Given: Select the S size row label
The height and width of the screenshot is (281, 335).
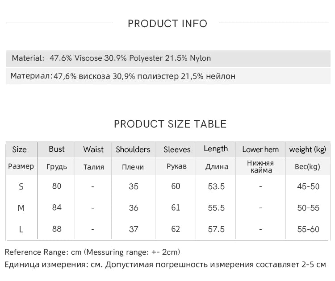Looking at the screenshot, I should click(21, 186).
